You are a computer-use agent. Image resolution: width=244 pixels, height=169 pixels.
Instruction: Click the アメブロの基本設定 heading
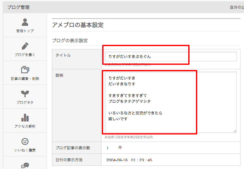pos(78,25)
